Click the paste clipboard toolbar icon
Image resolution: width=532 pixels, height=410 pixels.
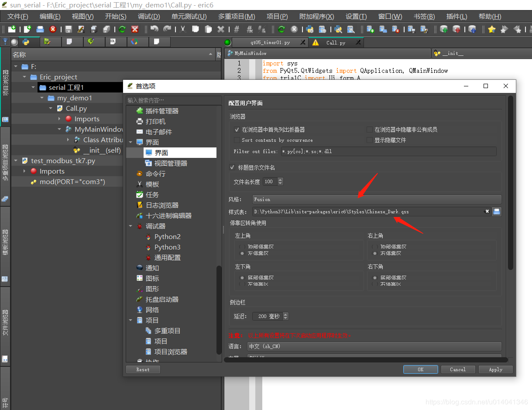point(208,29)
